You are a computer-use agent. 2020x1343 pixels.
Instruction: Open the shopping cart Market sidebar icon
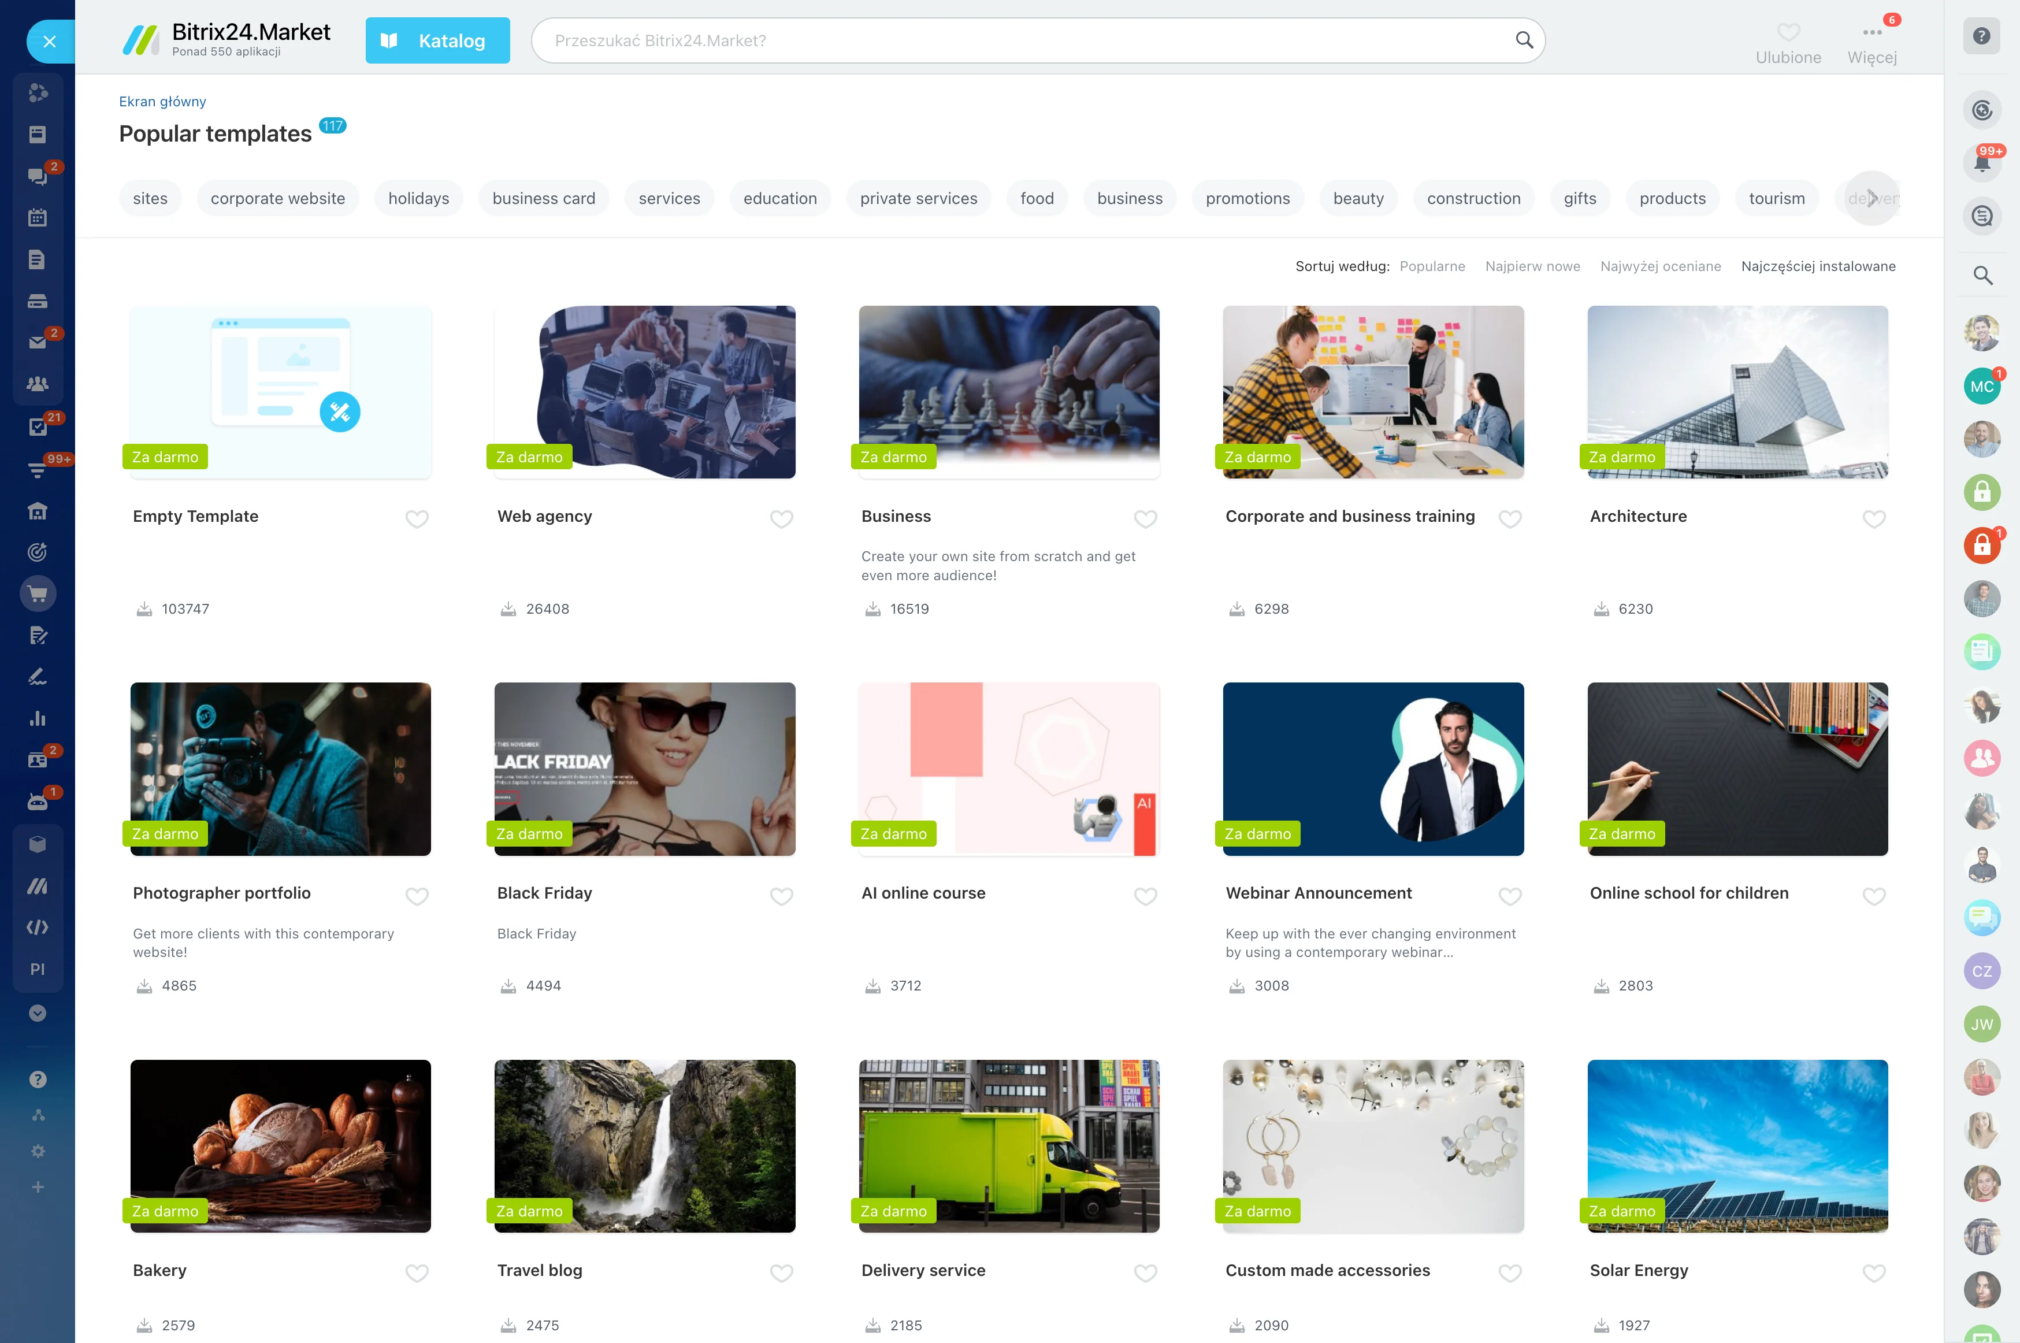(x=38, y=593)
